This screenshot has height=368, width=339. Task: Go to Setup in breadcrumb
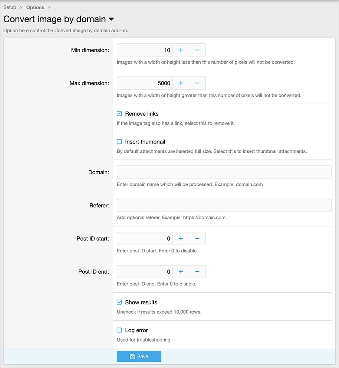click(x=10, y=7)
